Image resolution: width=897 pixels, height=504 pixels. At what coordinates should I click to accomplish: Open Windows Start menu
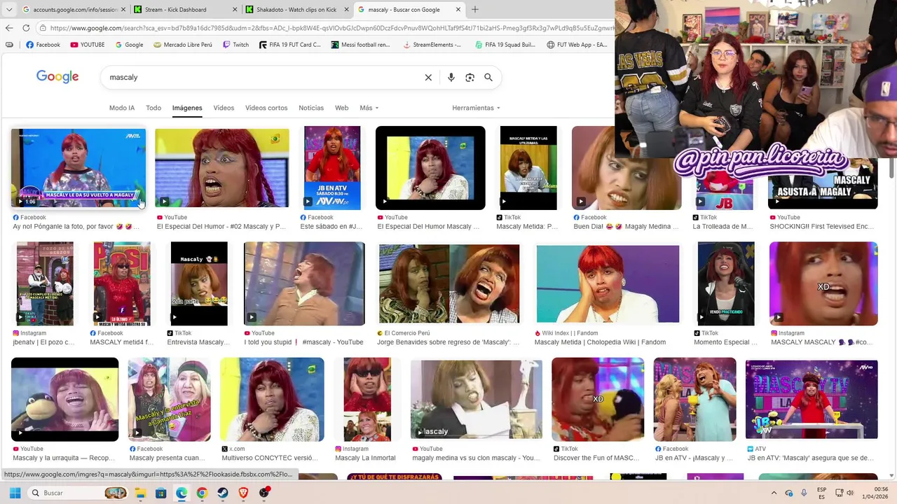[15, 493]
